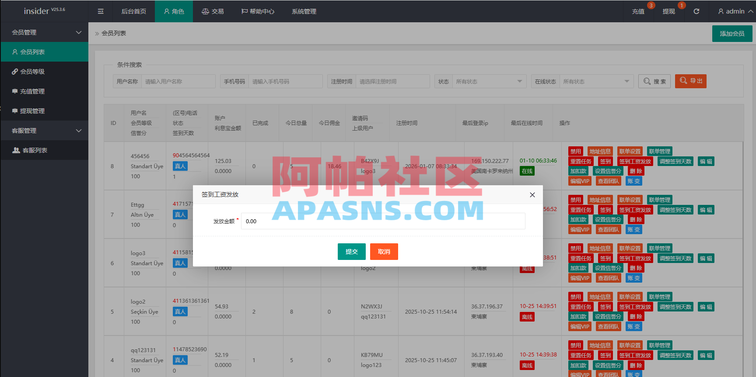Click the 会员列表 breadcrumb
The image size is (756, 377).
tap(114, 33)
